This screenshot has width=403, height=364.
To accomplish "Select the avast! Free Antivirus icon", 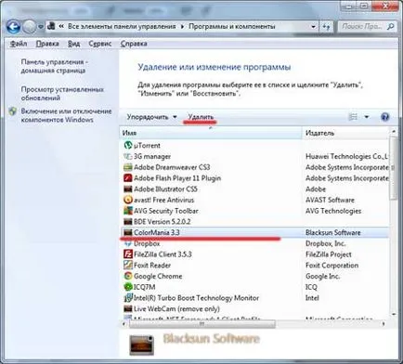I will 128,200.
